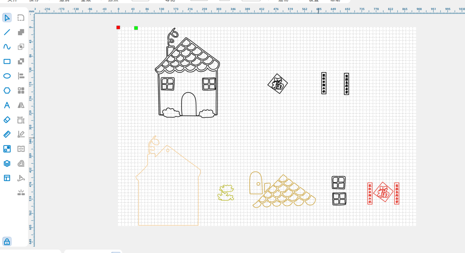The height and width of the screenshot is (253, 465).
Task: Select the hexagon polygon tool
Action: (x=7, y=90)
